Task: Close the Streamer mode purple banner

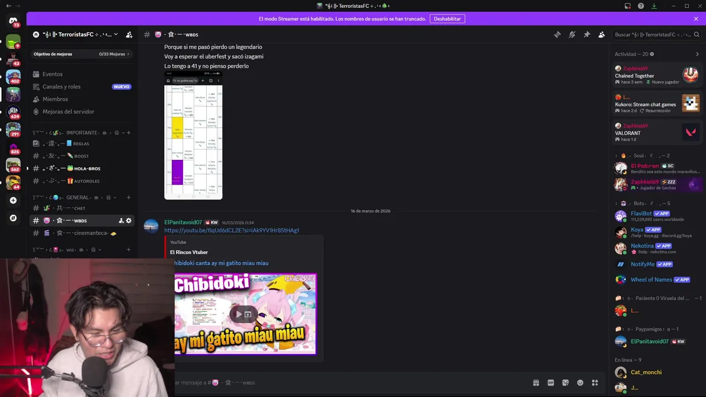Action: click(696, 19)
